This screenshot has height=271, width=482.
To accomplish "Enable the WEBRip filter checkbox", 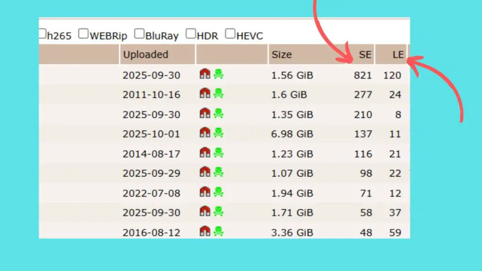I will coord(83,33).
